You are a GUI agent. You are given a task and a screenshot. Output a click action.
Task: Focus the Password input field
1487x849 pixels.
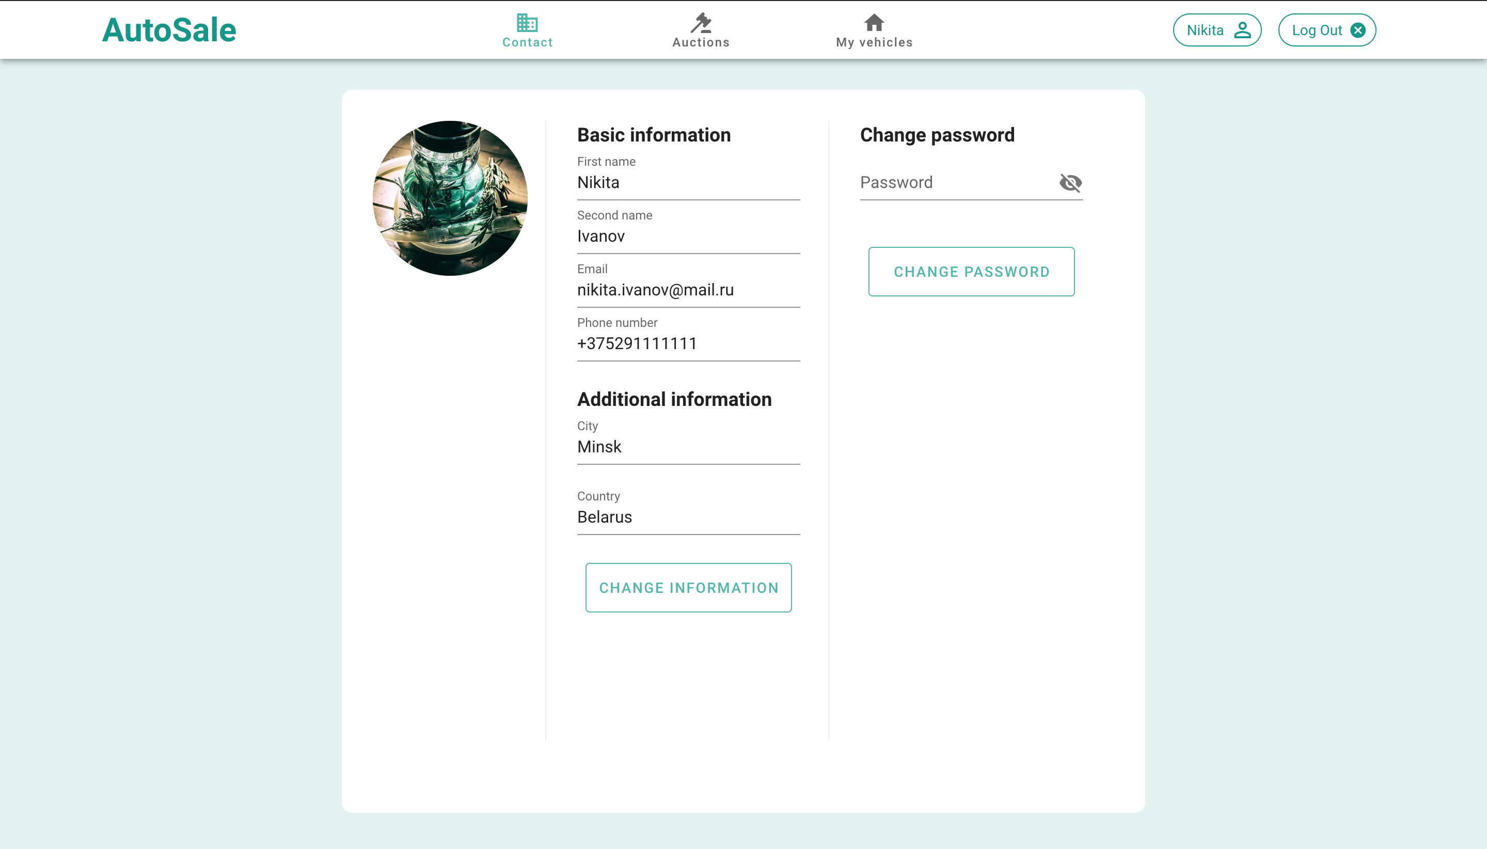[x=956, y=183]
